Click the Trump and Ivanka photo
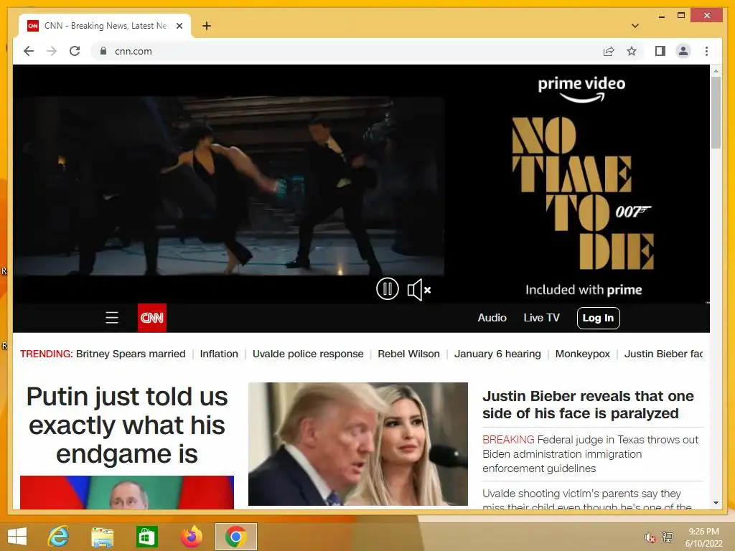Screen dimensions: 735x551 coord(358,444)
